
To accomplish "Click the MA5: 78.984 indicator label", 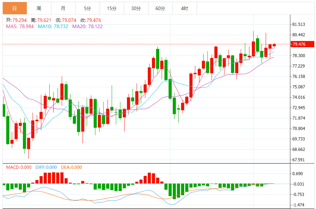I will 20,26.
